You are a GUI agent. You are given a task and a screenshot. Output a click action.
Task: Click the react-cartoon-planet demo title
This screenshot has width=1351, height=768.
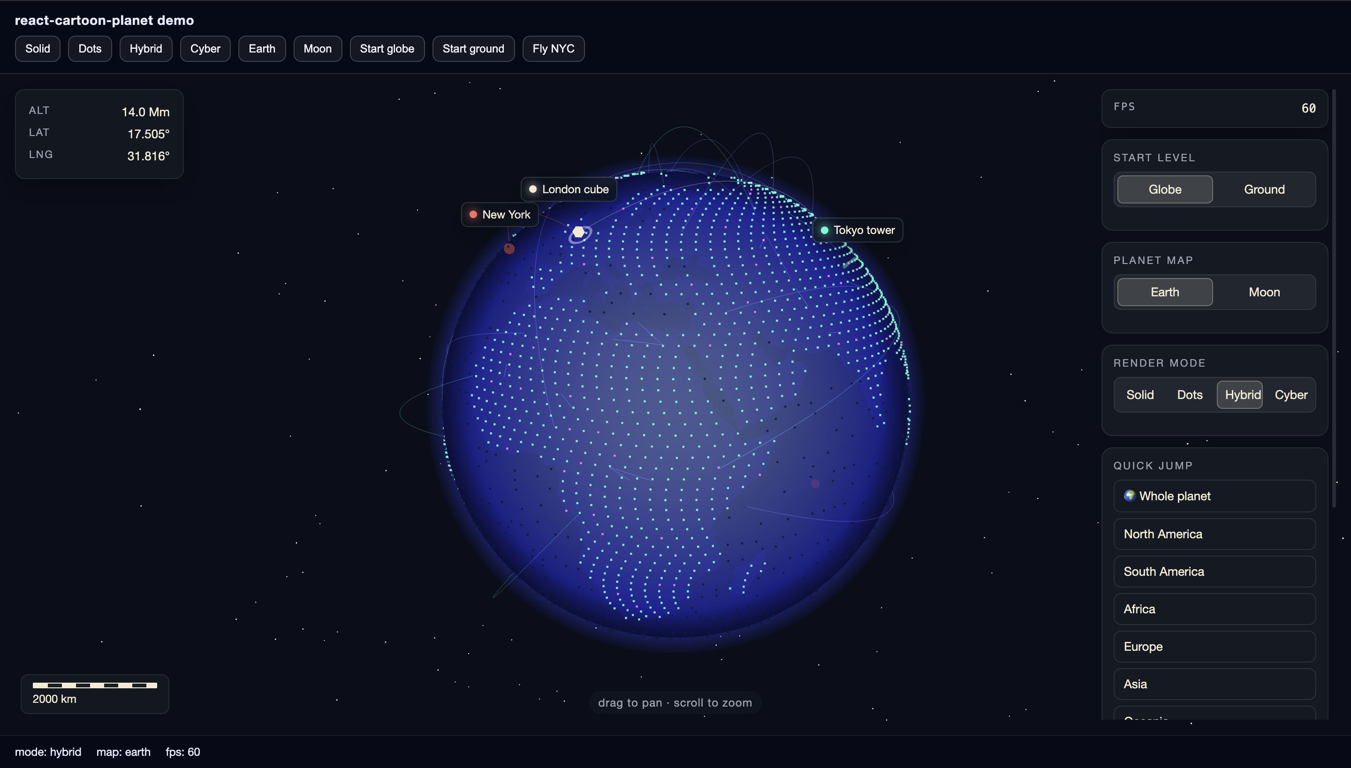pyautogui.click(x=105, y=20)
